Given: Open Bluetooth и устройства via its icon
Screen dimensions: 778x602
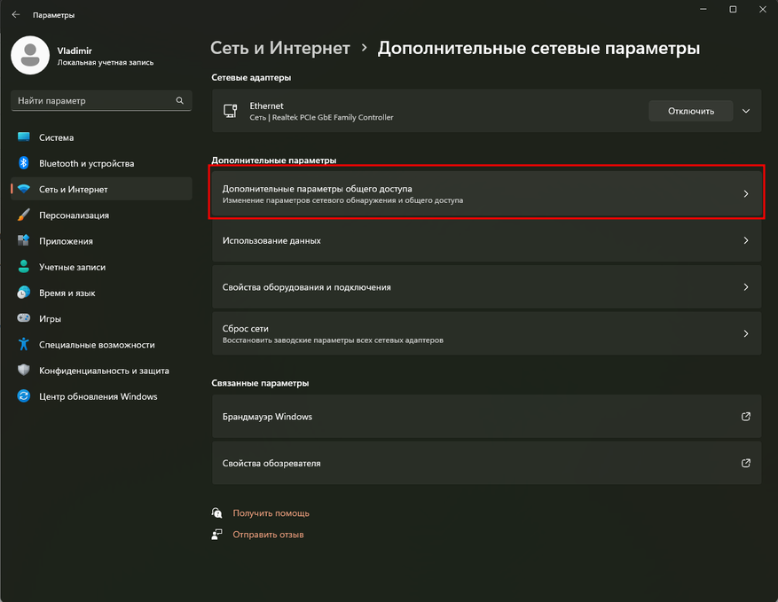Looking at the screenshot, I should [23, 162].
